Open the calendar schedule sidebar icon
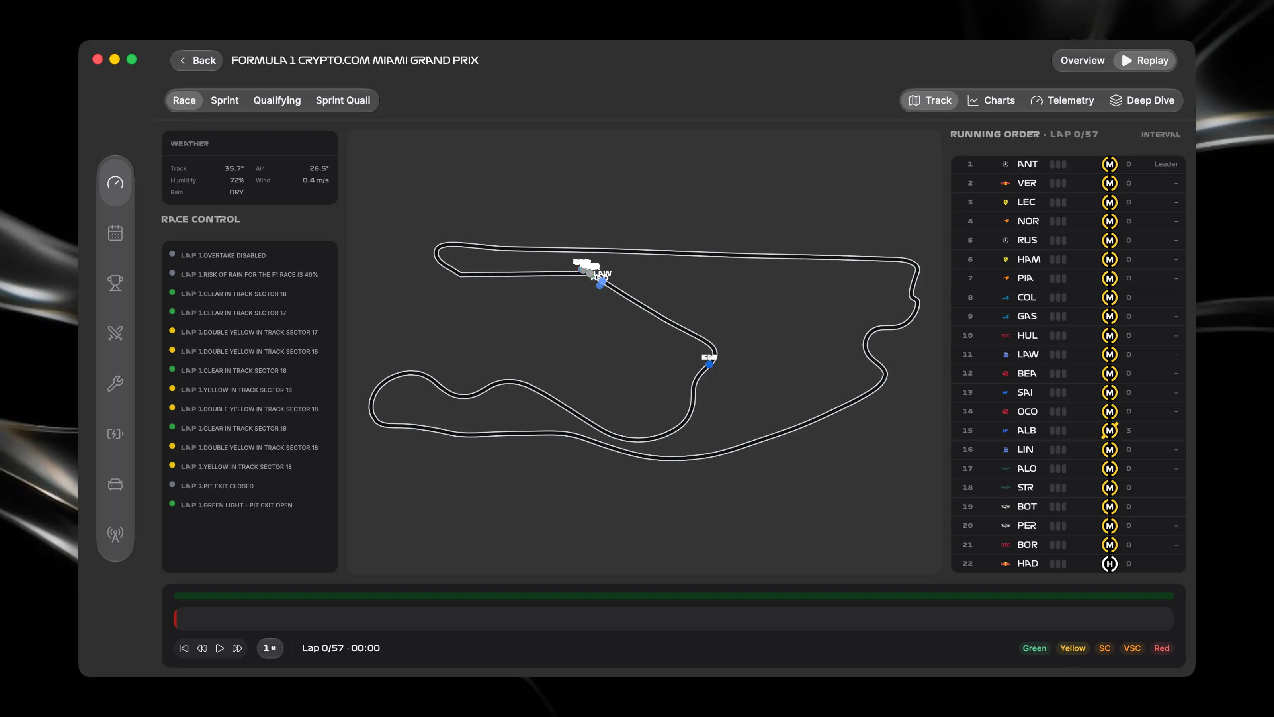Screen dimensions: 1274x717 (x=115, y=233)
